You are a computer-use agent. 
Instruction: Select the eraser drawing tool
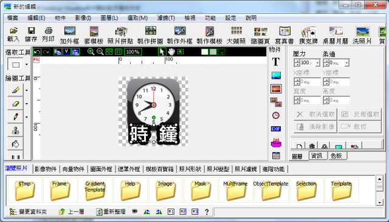point(16,104)
